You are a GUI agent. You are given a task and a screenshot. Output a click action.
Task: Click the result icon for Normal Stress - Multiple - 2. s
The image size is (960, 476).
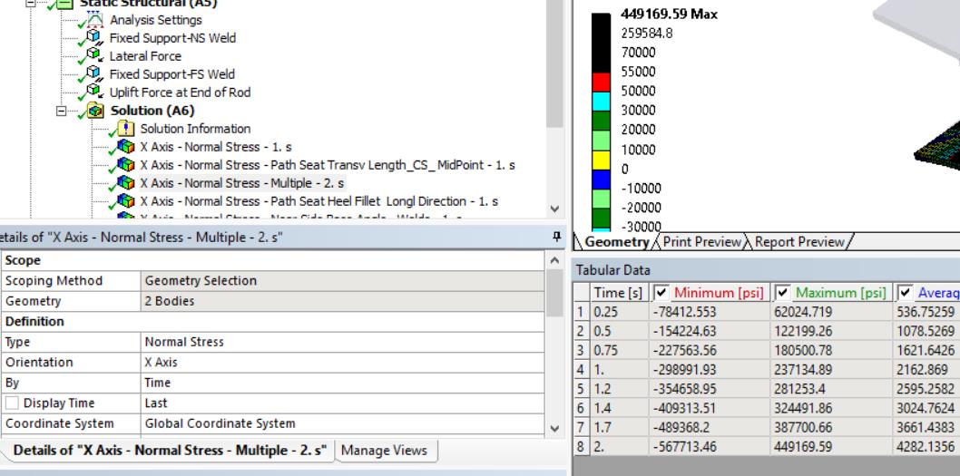coord(125,183)
